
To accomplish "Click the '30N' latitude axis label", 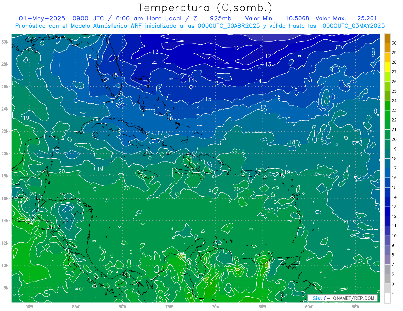I will pyautogui.click(x=5, y=42).
